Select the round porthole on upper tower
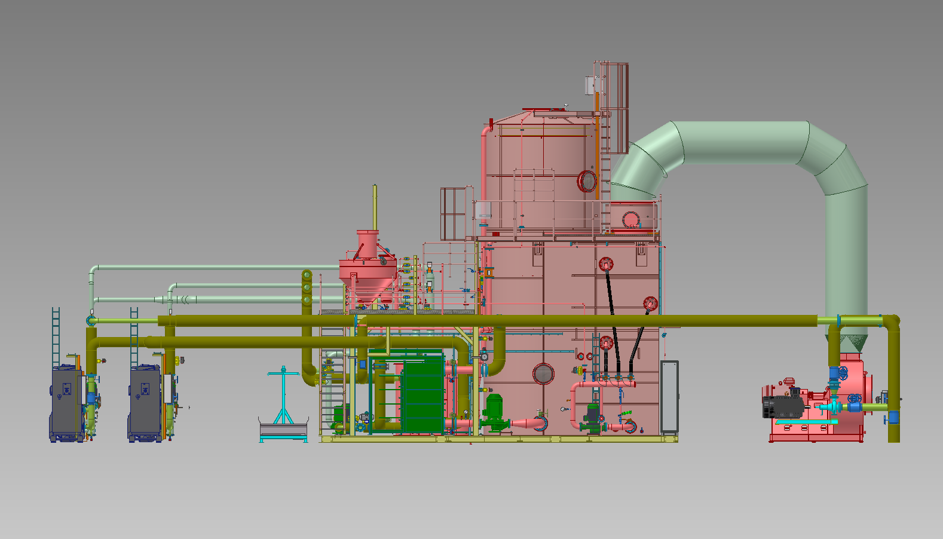Viewport: 943px width, 539px height. pos(587,181)
